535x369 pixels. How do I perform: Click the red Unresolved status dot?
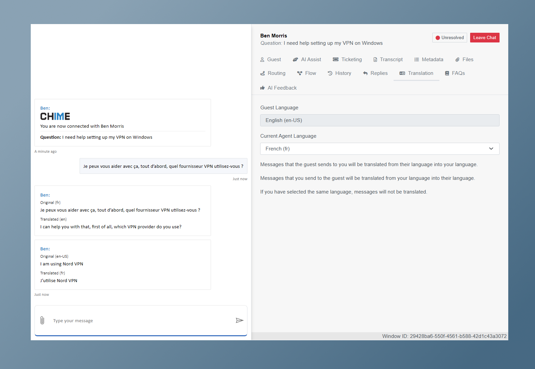438,38
